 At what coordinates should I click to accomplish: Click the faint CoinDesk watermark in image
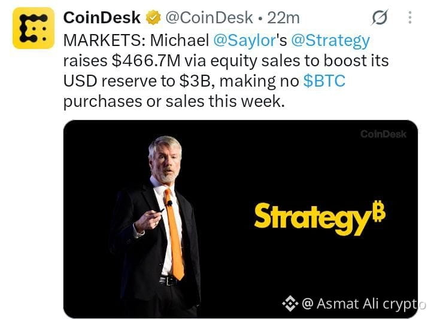point(383,134)
